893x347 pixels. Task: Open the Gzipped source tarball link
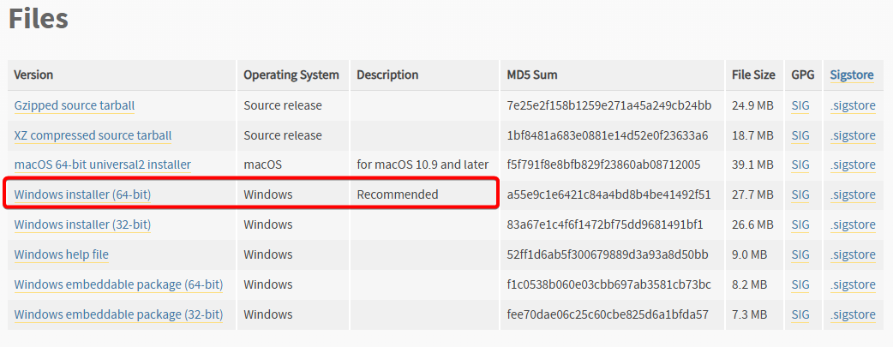75,105
